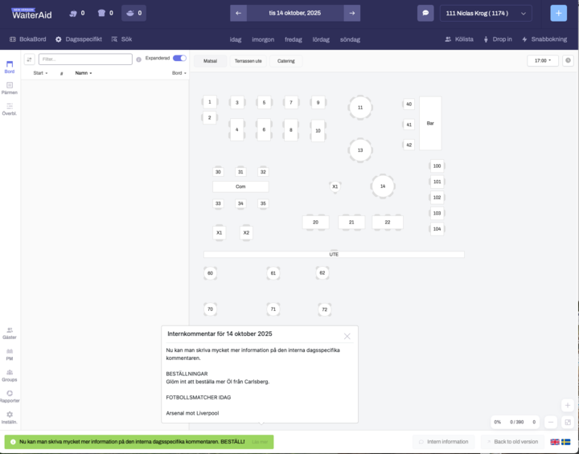Go to the previous day with the left arrow
Screen dimensions: 579x454
(x=238, y=13)
